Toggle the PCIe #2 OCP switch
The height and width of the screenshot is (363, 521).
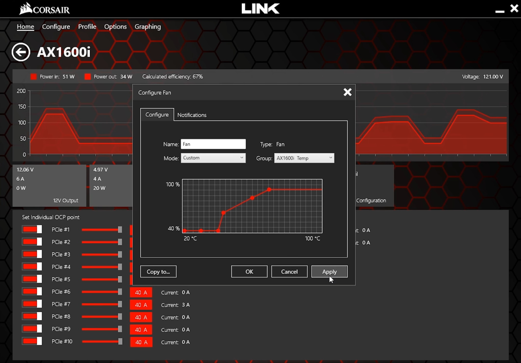(x=32, y=242)
